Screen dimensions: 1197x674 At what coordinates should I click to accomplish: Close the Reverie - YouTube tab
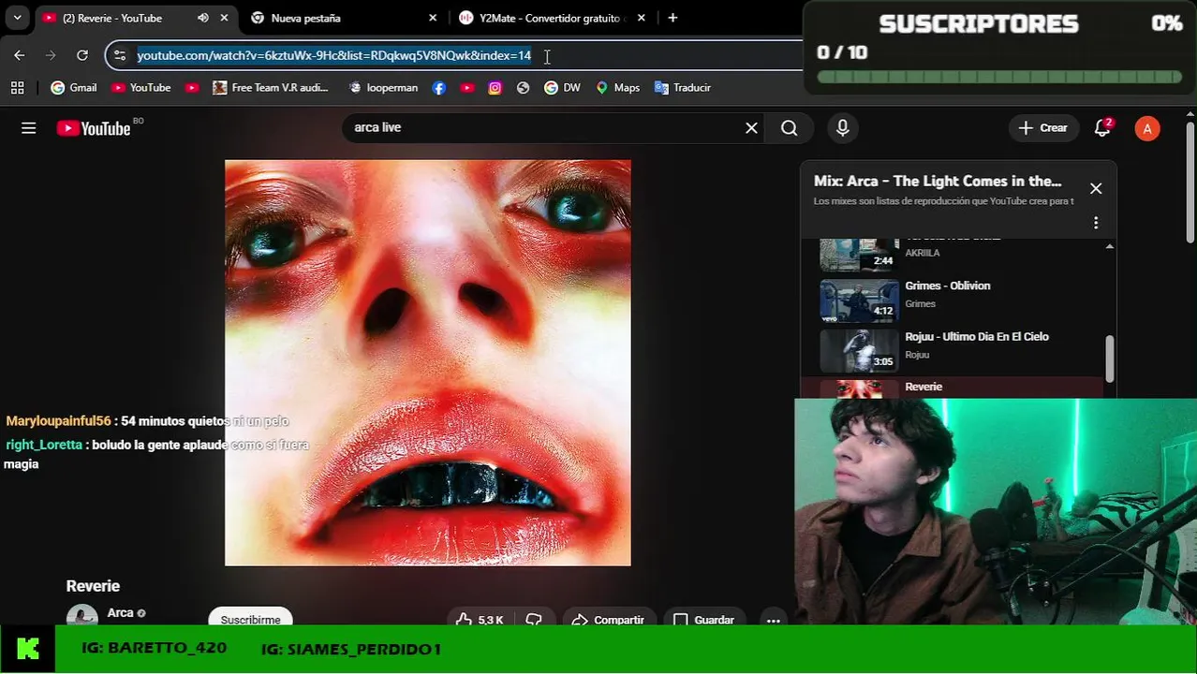(224, 18)
